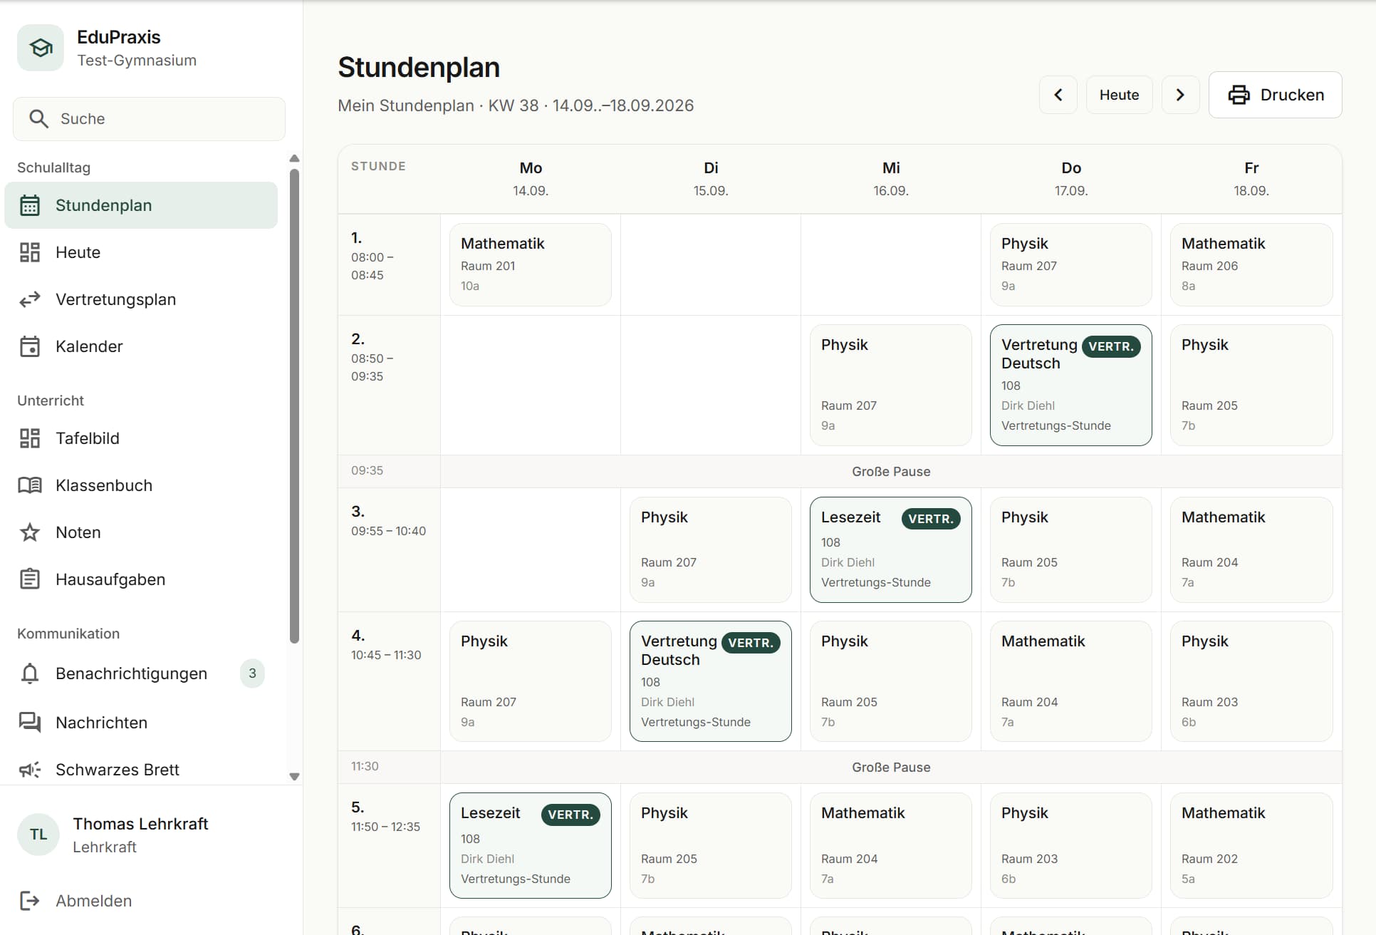Click the Heute dashboard icon in sidebar
The image size is (1376, 935).
click(x=30, y=252)
